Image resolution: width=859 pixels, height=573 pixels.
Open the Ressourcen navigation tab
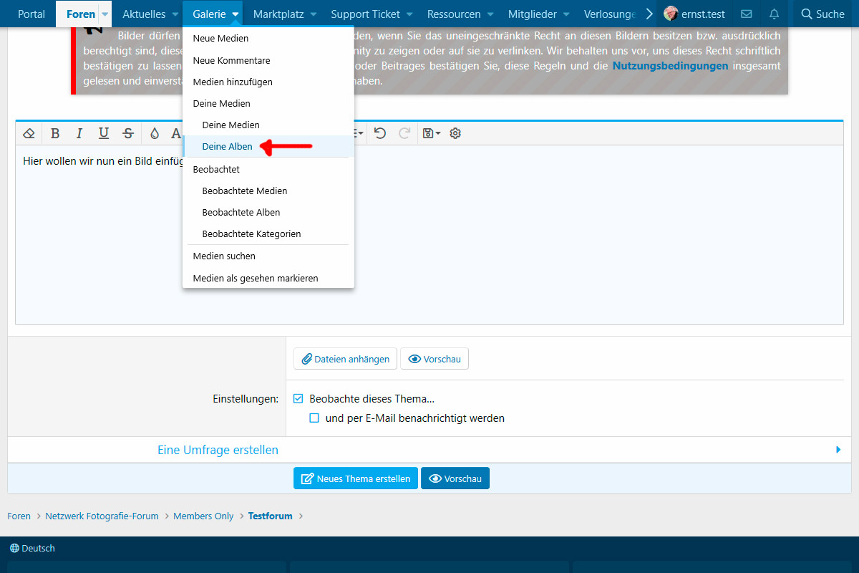[x=454, y=14]
